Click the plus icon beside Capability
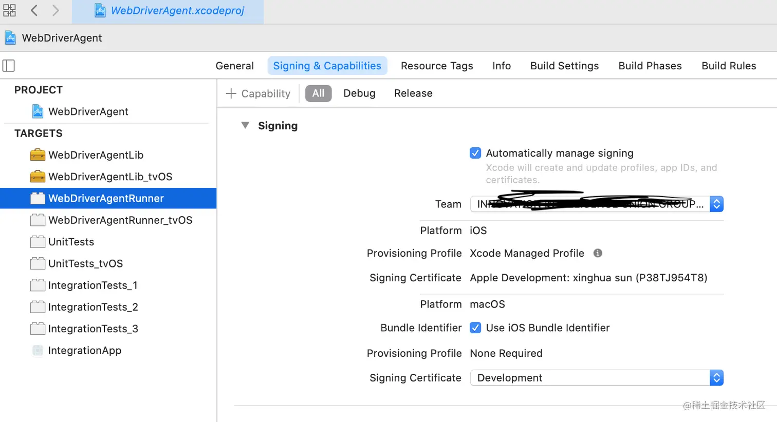 tap(231, 93)
